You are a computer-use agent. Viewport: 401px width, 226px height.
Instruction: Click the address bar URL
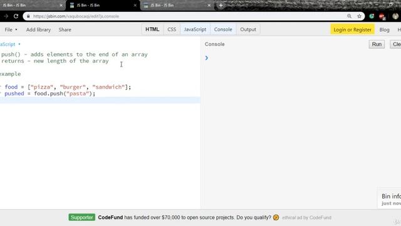click(76, 16)
